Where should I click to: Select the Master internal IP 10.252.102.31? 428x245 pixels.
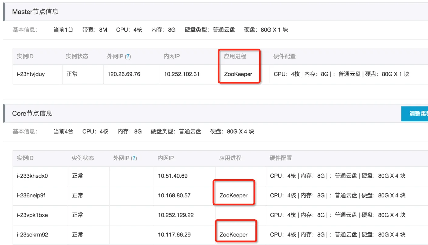pos(182,74)
